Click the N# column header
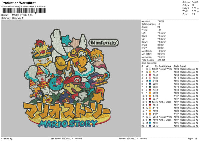The image size is (200, 141). coord(147,66)
